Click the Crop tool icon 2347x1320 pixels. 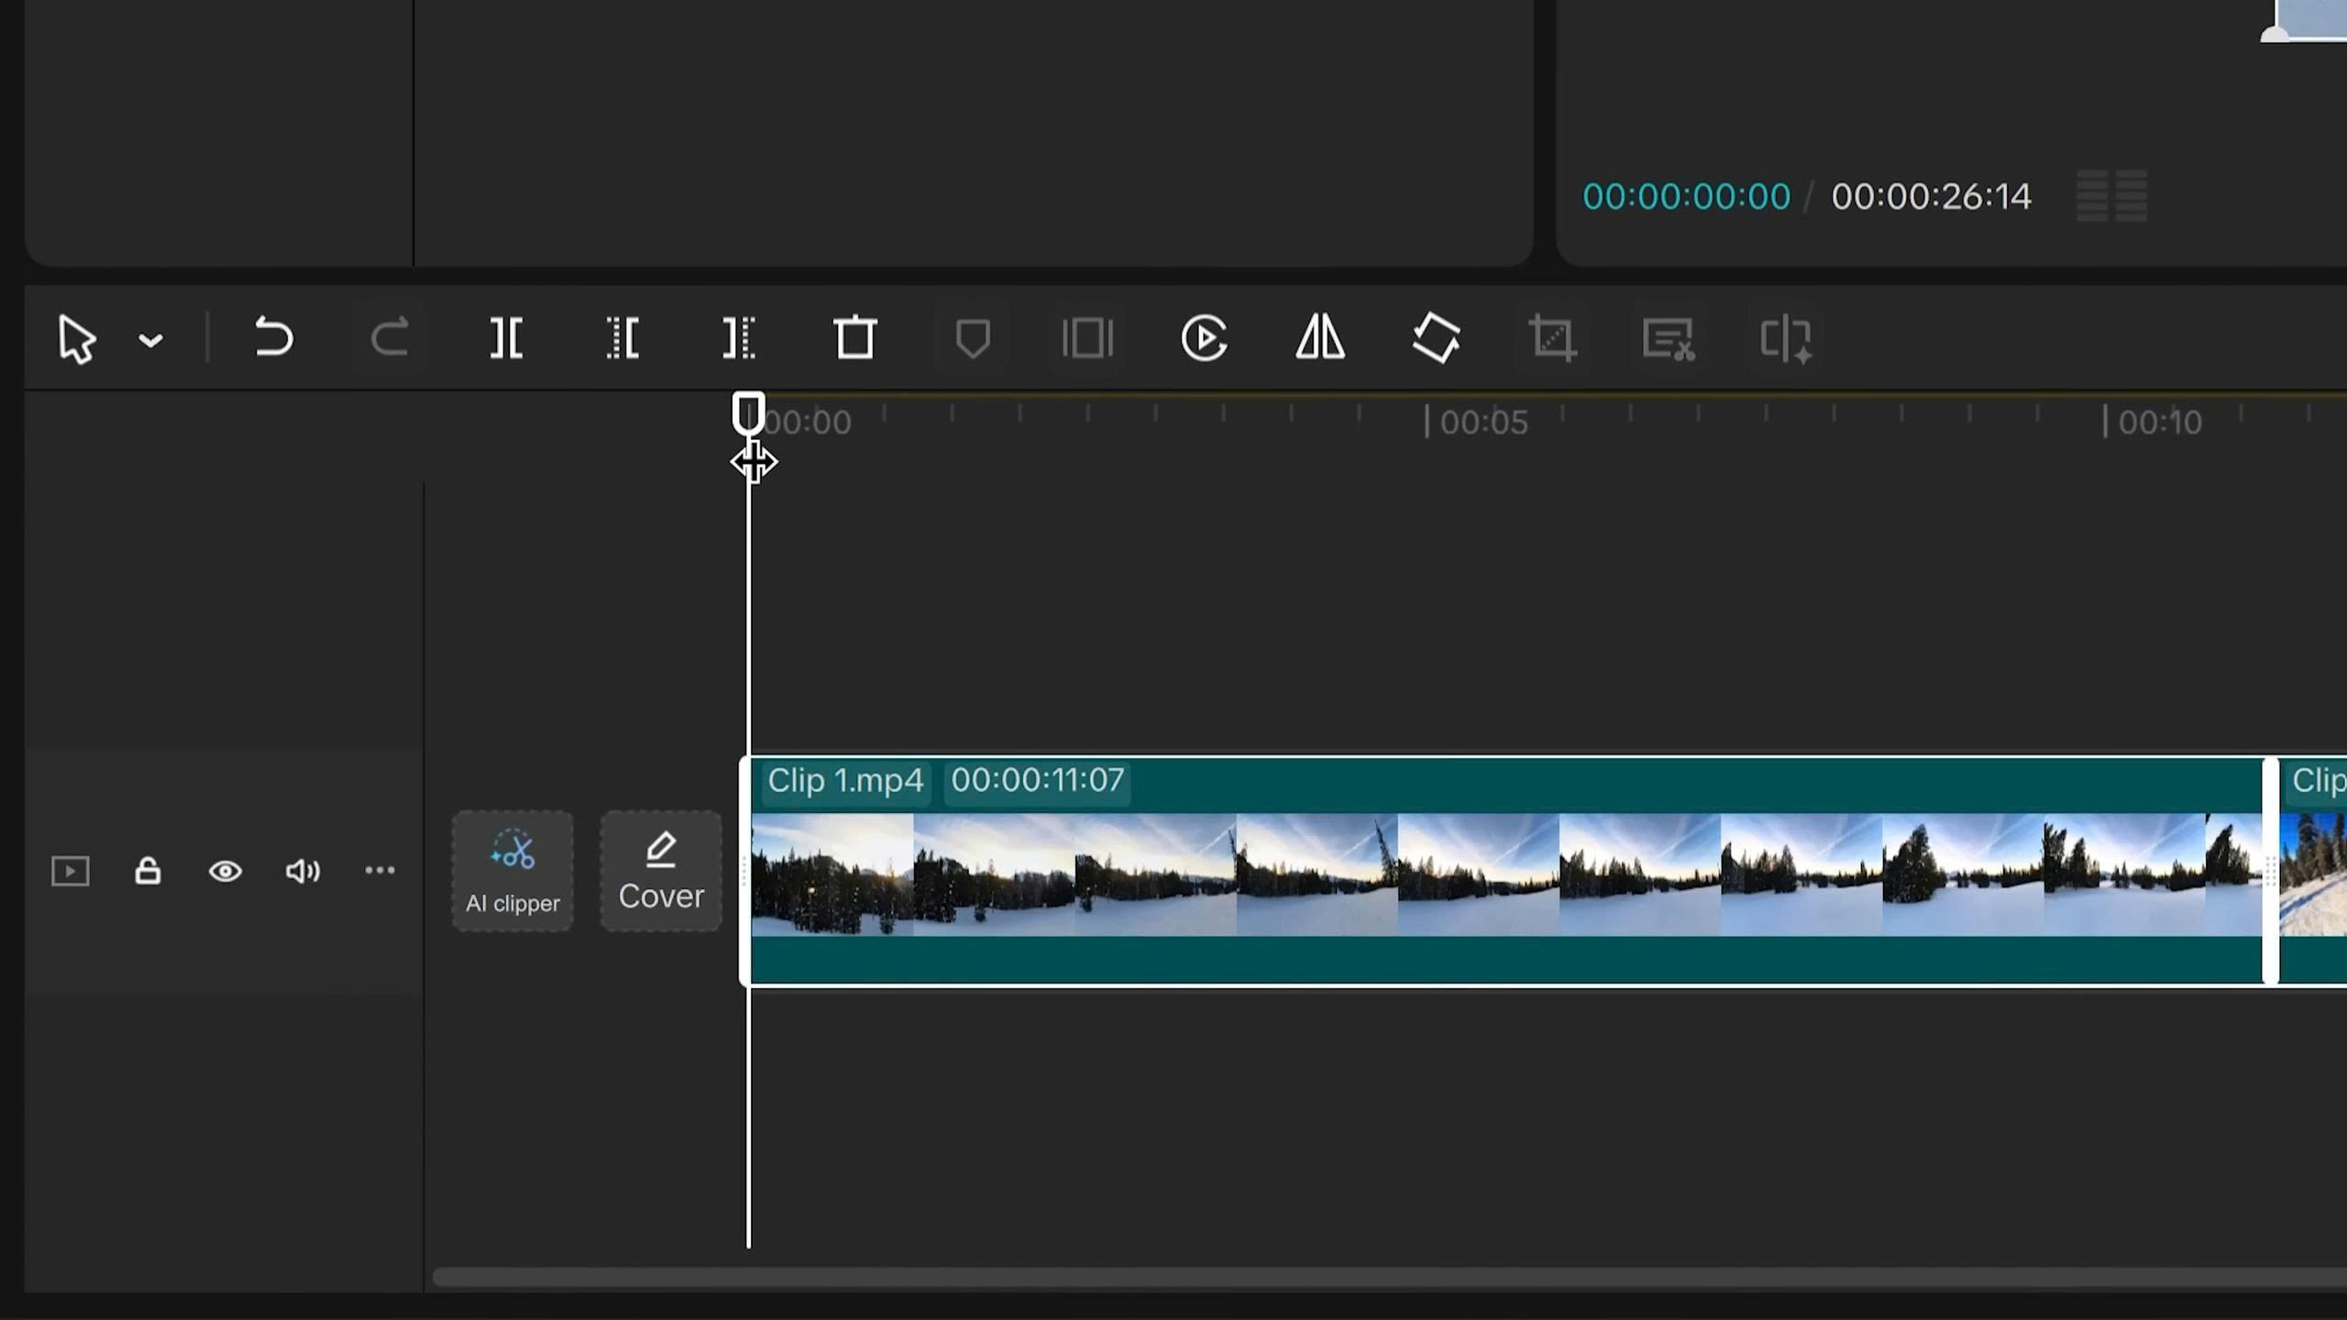pos(1552,338)
